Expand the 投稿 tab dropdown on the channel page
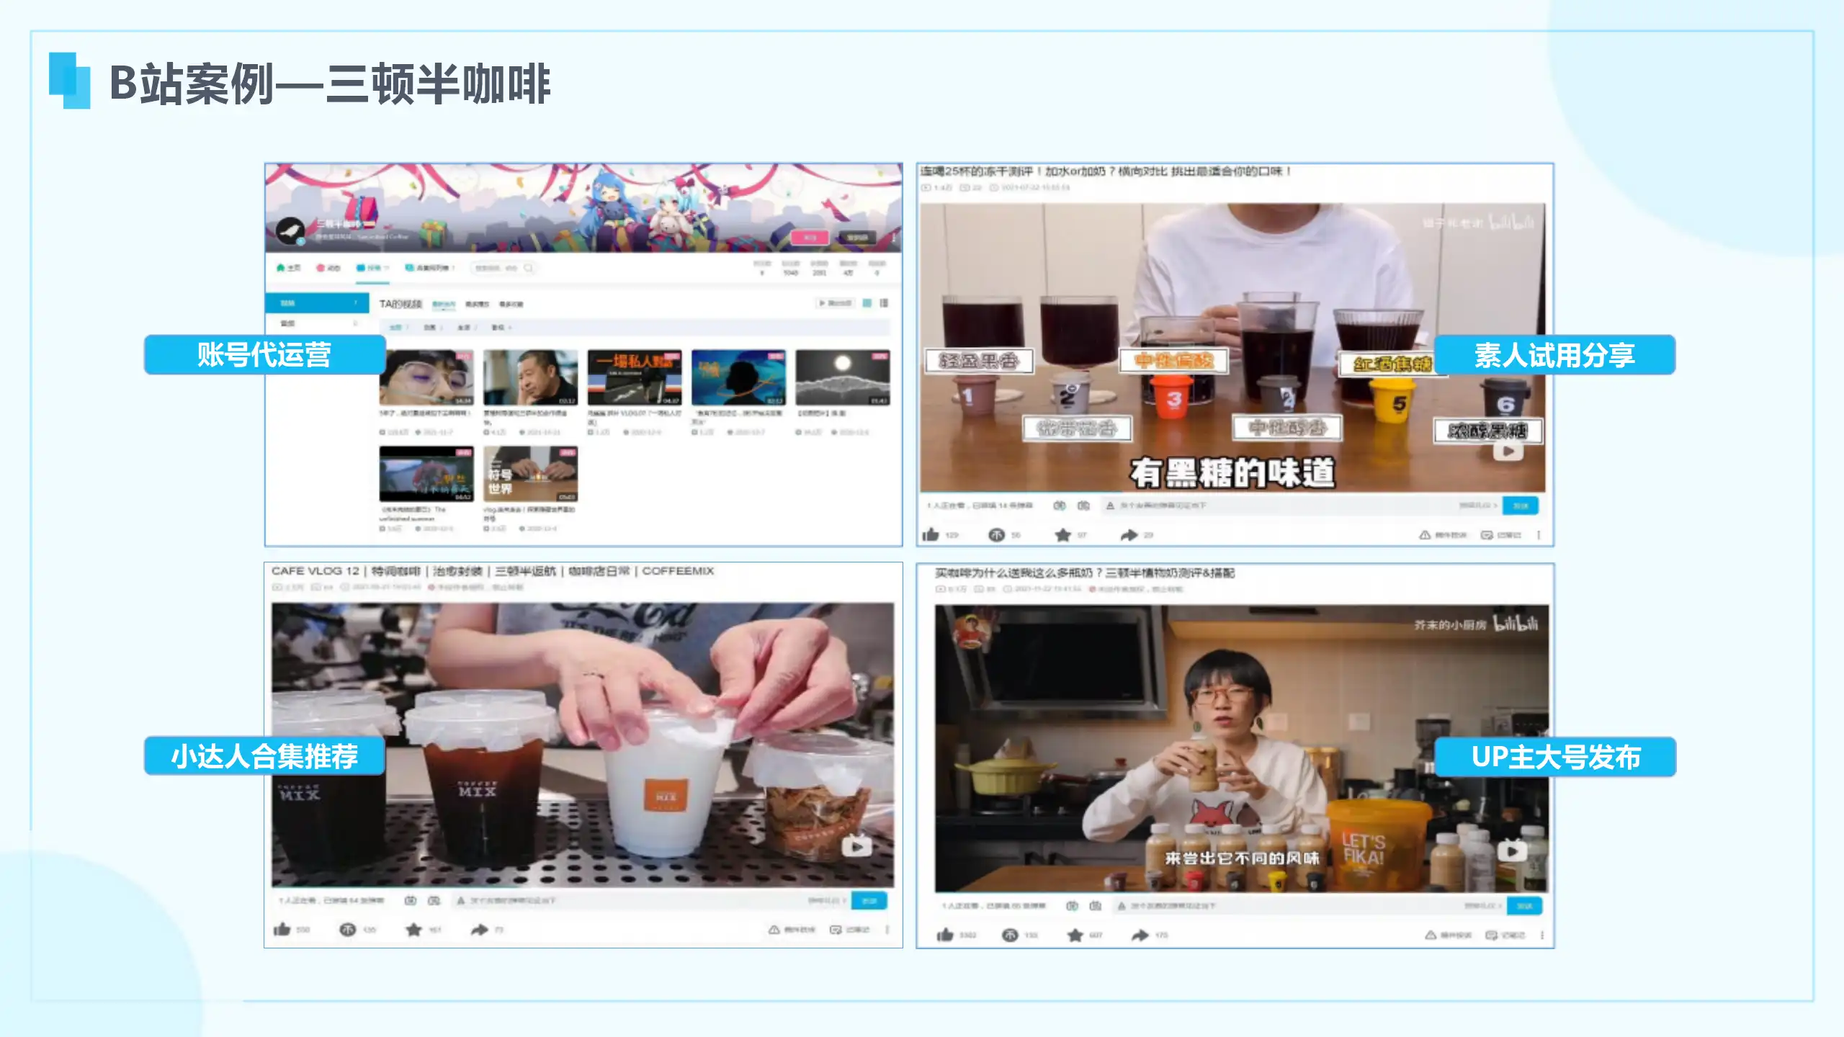 tap(372, 268)
